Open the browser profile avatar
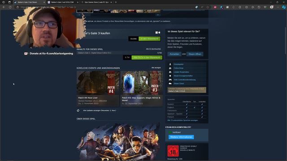The image size is (287, 161). 272,7
